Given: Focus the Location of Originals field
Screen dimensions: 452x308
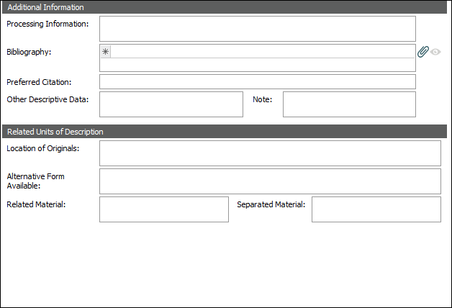Looking at the screenshot, I should (270, 153).
